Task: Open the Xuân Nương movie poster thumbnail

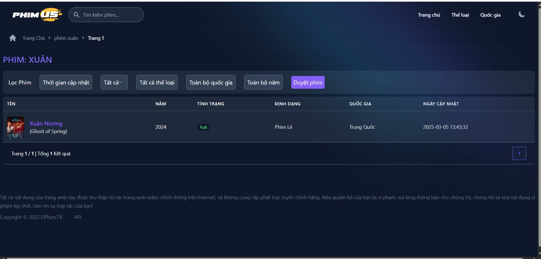Action: [x=16, y=128]
